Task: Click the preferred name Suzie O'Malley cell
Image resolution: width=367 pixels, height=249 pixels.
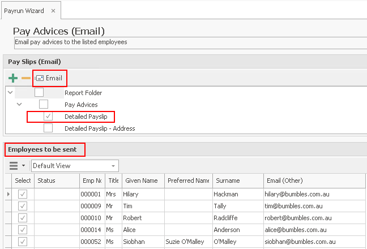Action: pyautogui.click(x=189, y=242)
